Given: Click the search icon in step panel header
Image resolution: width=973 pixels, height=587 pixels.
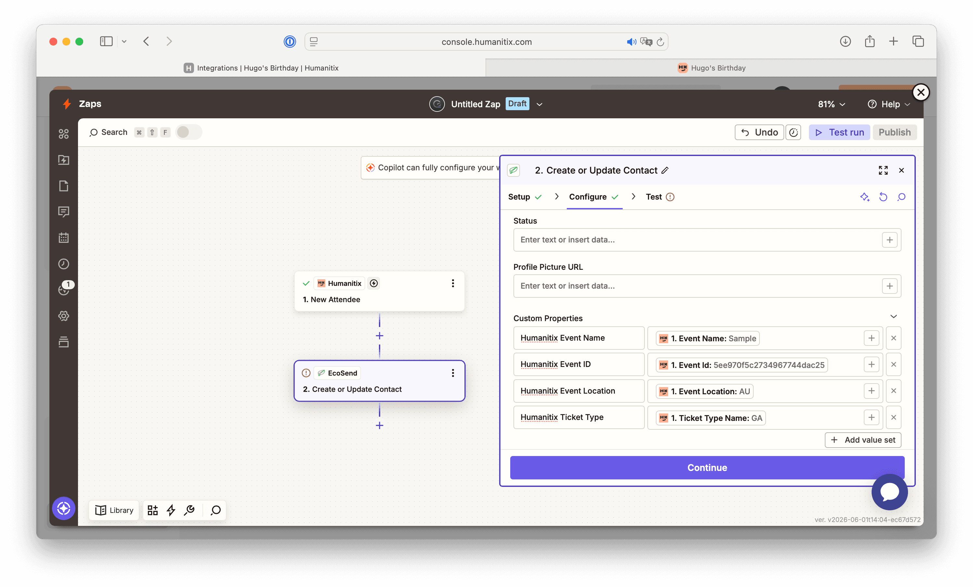Looking at the screenshot, I should (x=901, y=197).
